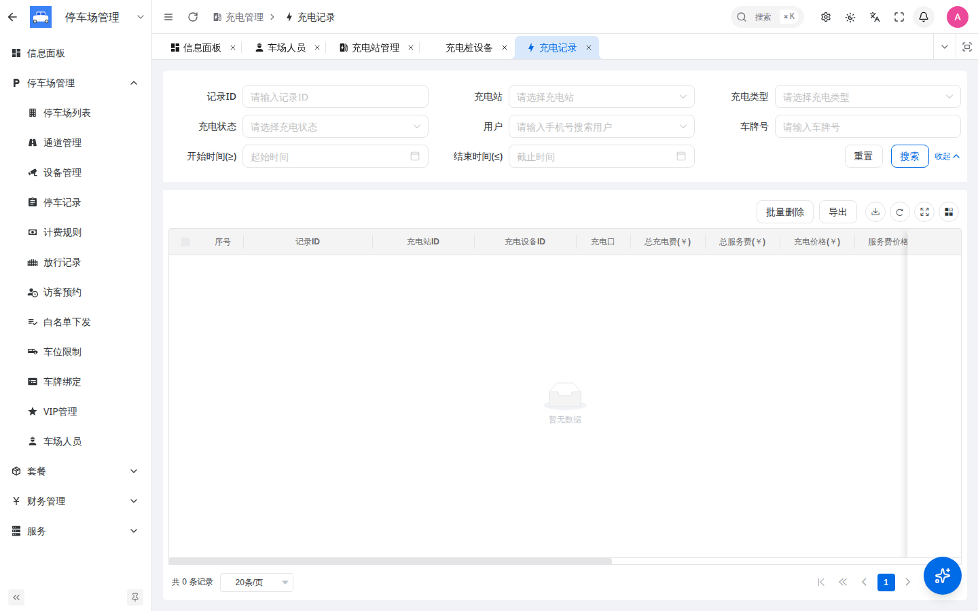Switch to the 充电站管理 tab
The height and width of the screenshot is (611, 978).
coord(369,48)
